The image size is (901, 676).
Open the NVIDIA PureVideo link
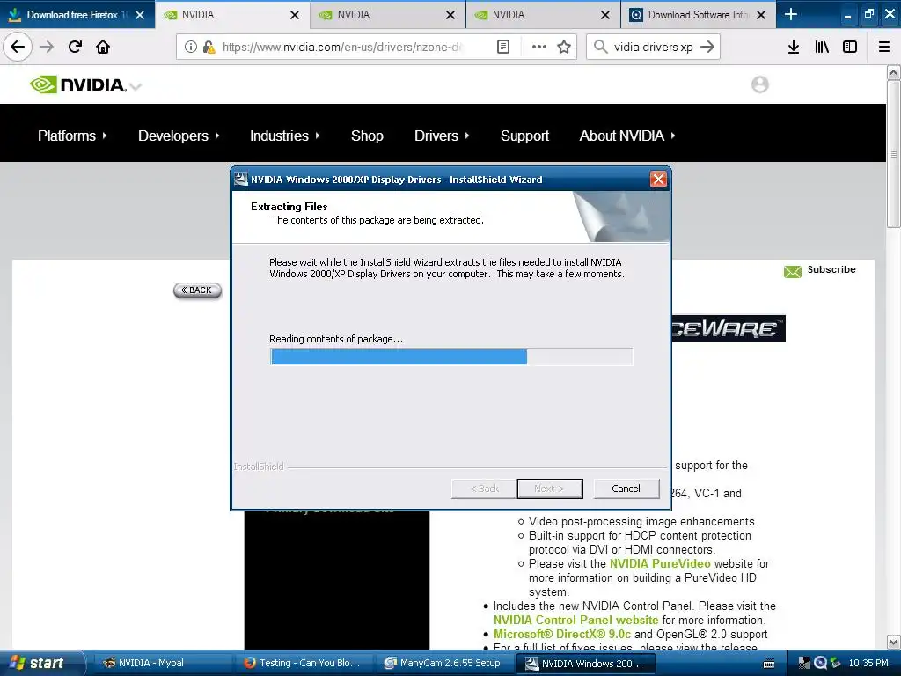tap(660, 564)
